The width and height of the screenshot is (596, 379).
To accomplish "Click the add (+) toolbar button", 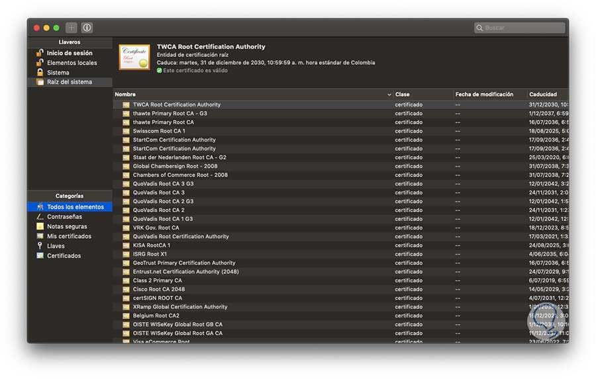I will 71,28.
